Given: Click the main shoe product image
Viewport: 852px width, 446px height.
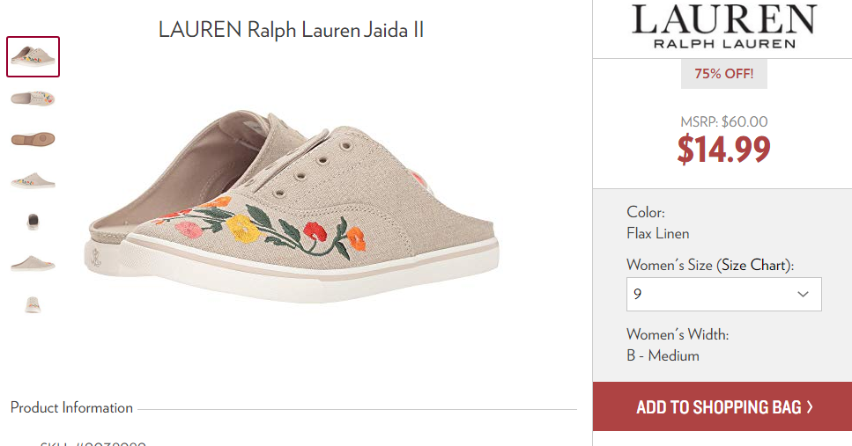Looking at the screenshot, I should tap(293, 206).
